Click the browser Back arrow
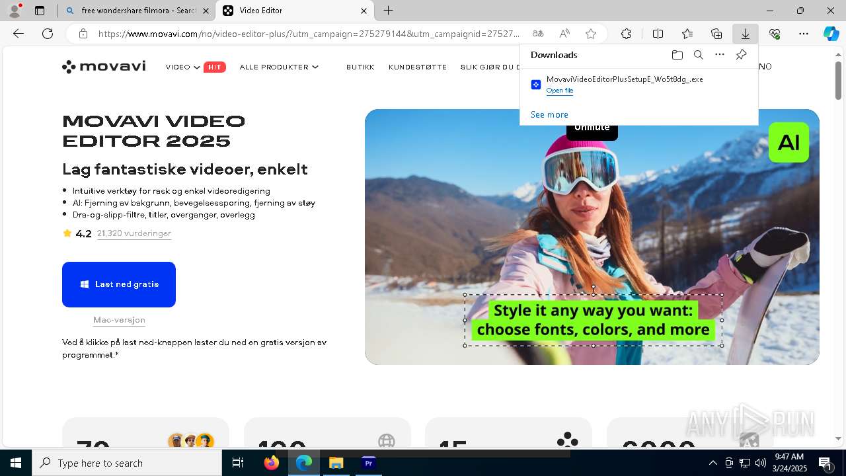The height and width of the screenshot is (476, 846). (19, 34)
